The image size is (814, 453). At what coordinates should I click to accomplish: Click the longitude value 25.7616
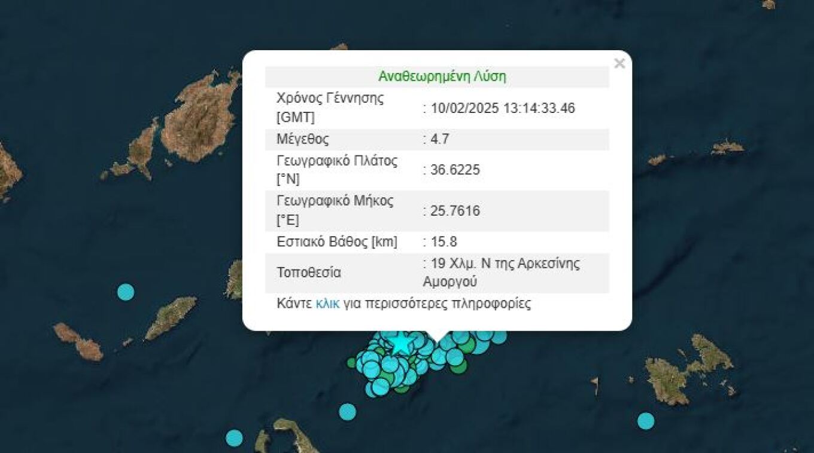click(x=454, y=211)
